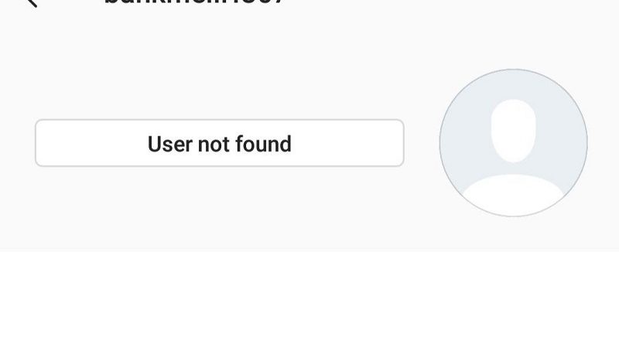The image size is (619, 354).
Task: Click empty white area below profile header
Action: click(x=309, y=303)
